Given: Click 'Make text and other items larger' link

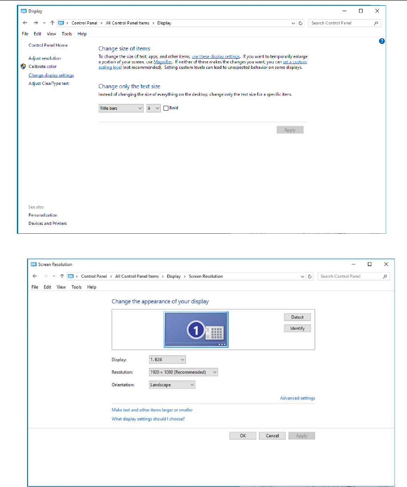Looking at the screenshot, I should (152, 410).
